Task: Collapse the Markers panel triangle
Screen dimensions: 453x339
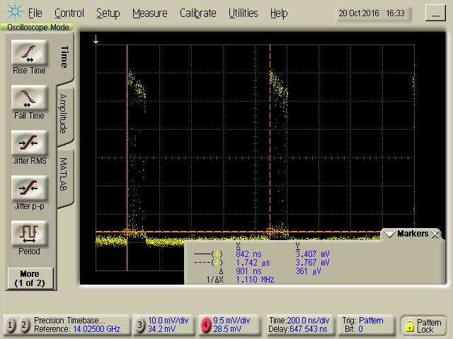Action: coord(390,234)
